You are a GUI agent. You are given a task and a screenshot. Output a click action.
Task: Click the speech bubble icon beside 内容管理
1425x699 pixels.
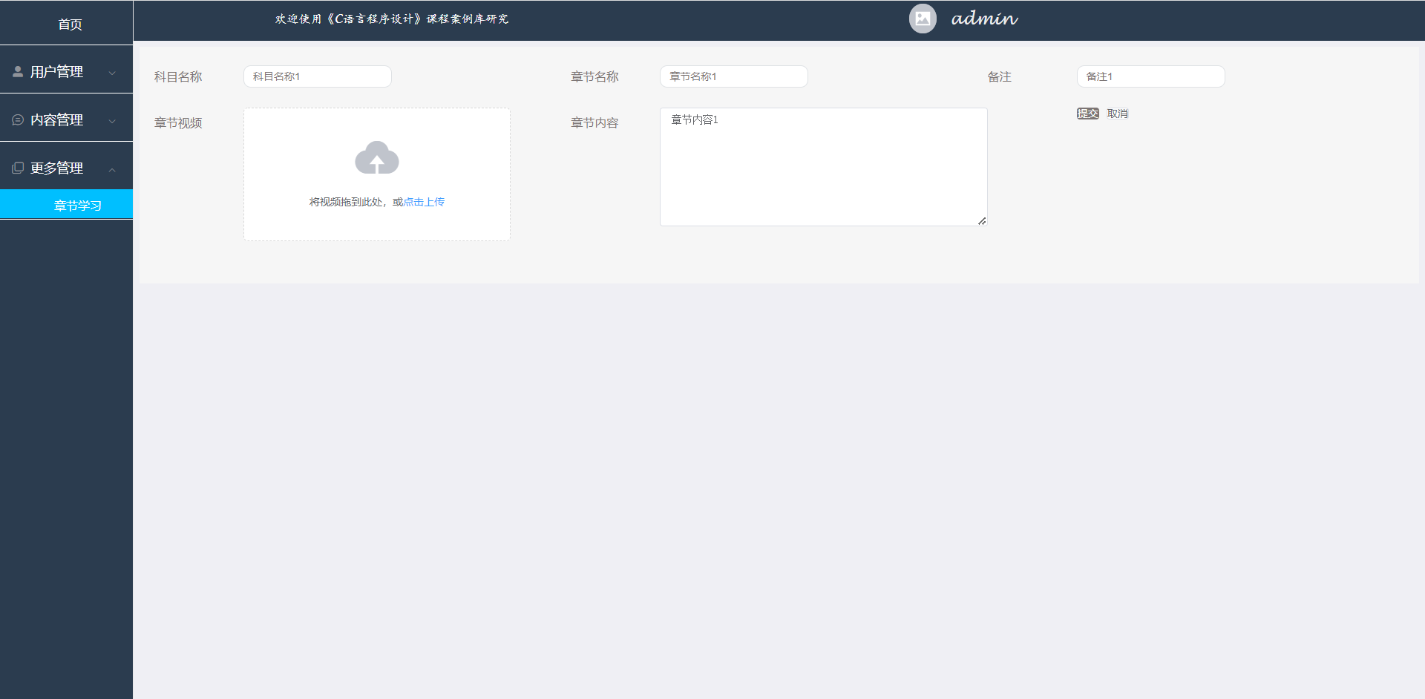[x=18, y=119]
